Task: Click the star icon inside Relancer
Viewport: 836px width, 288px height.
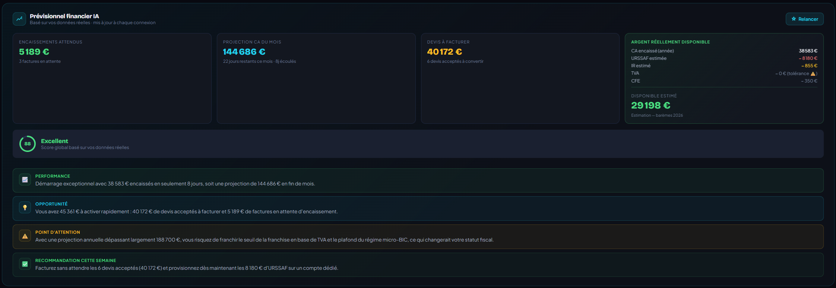Action: coord(794,19)
